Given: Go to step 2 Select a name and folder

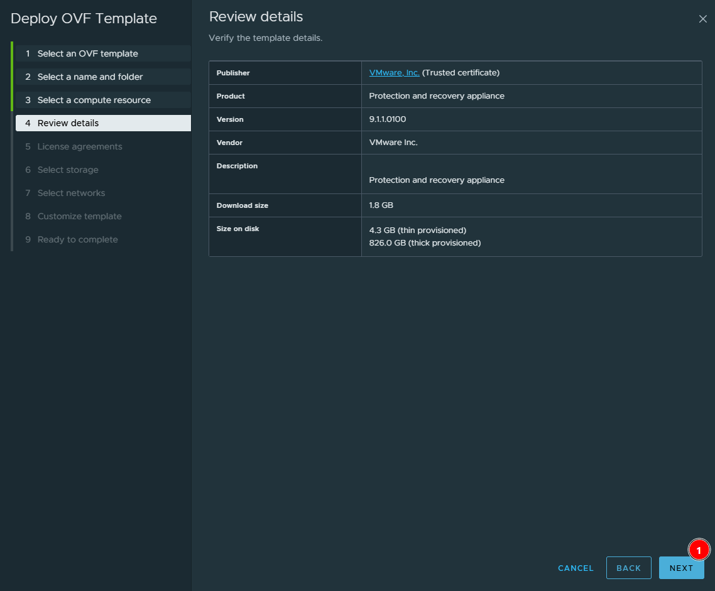Looking at the screenshot, I should point(103,77).
